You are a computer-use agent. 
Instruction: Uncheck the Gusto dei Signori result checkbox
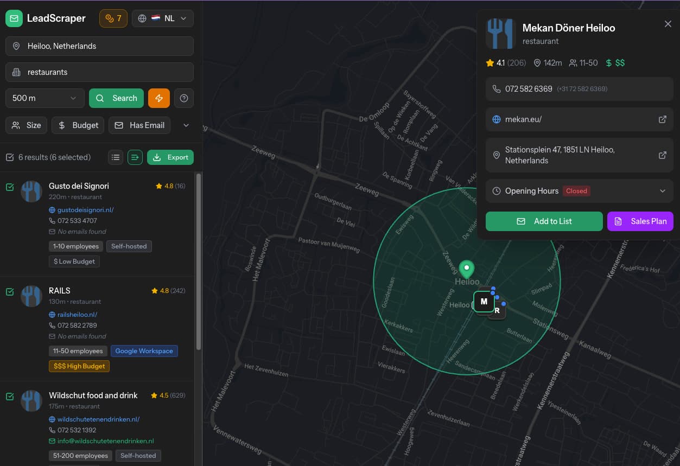pos(10,187)
